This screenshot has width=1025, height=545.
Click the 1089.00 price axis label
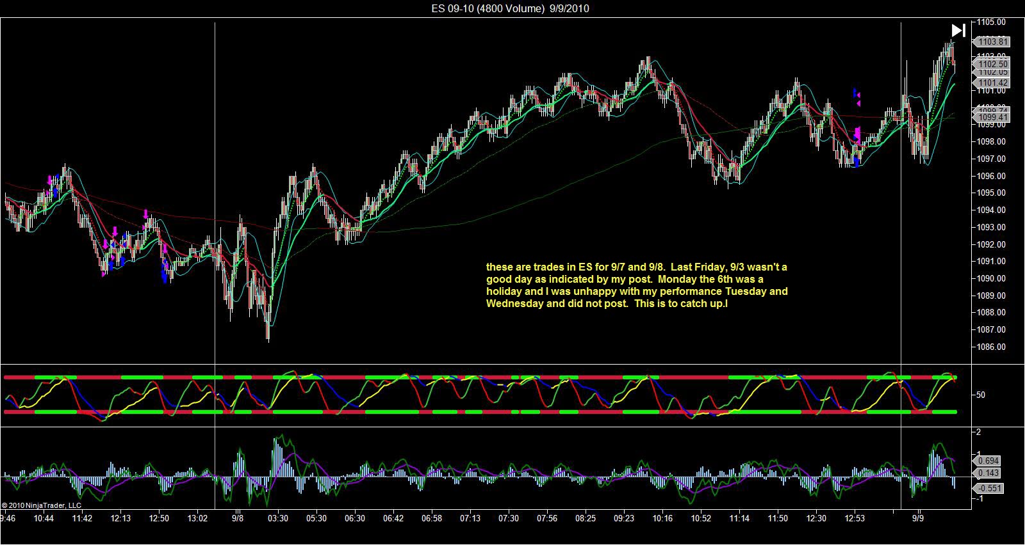pyautogui.click(x=992, y=296)
